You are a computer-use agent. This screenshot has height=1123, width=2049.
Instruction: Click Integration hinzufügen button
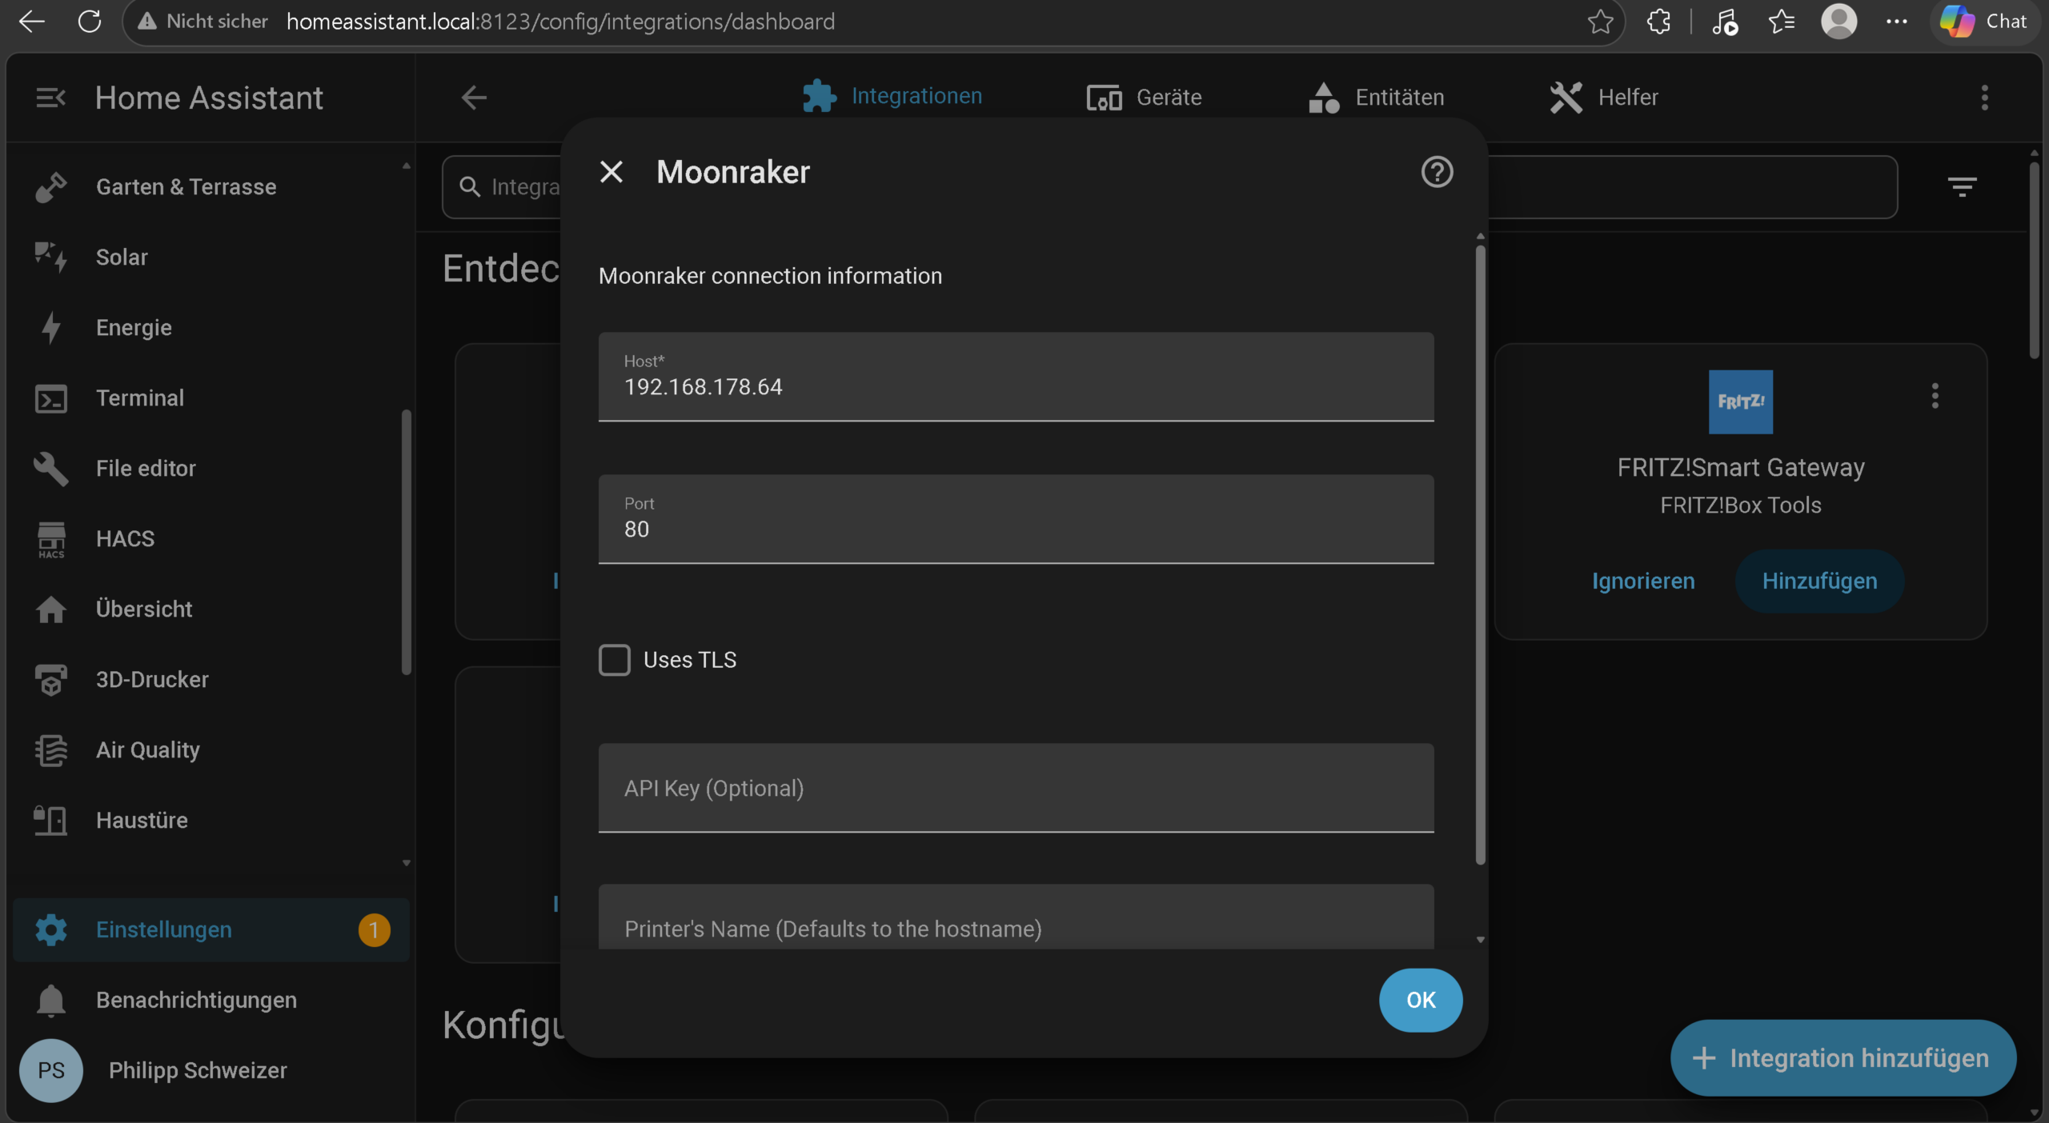(x=1842, y=1057)
